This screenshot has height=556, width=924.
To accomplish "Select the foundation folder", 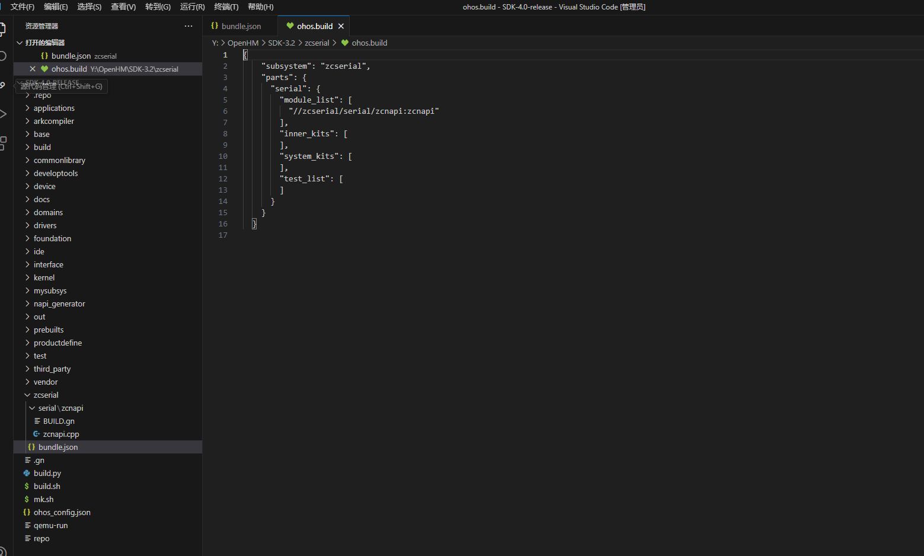I will 52,238.
